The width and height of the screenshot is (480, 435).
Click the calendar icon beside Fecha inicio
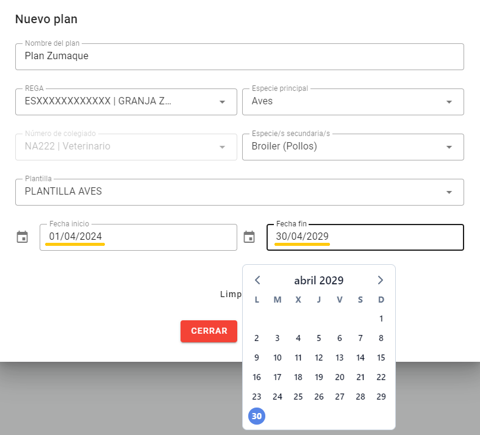click(x=23, y=237)
